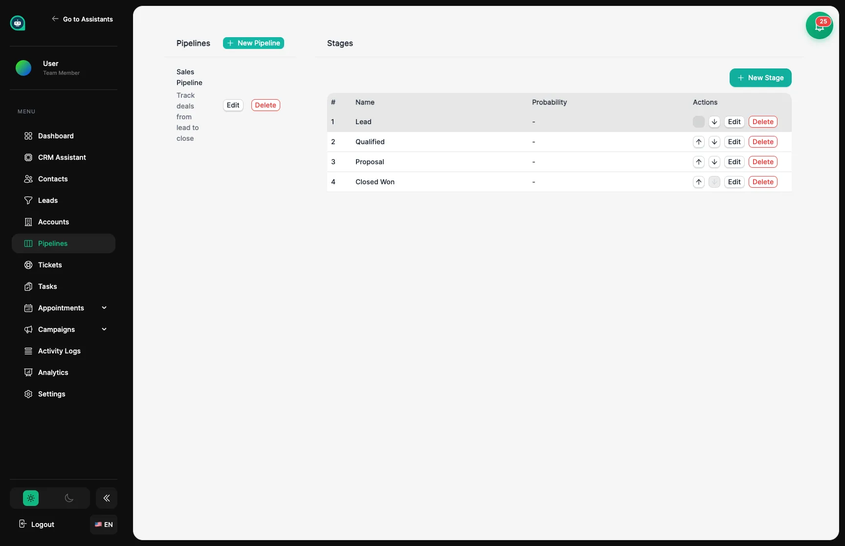Image resolution: width=845 pixels, height=546 pixels.
Task: Click the Dashboard grid icon
Action: tap(28, 136)
